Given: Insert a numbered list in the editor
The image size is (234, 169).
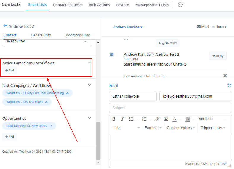Looking at the screenshot, I should 145,119.
